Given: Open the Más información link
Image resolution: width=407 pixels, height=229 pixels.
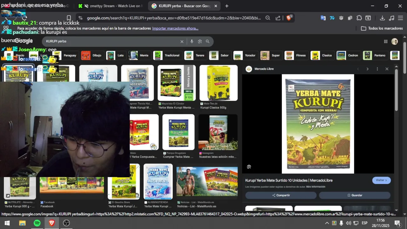Looking at the screenshot, I should pos(315,187).
